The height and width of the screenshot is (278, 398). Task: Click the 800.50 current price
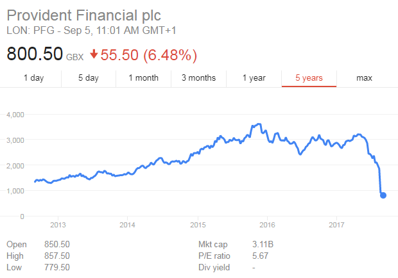35,55
